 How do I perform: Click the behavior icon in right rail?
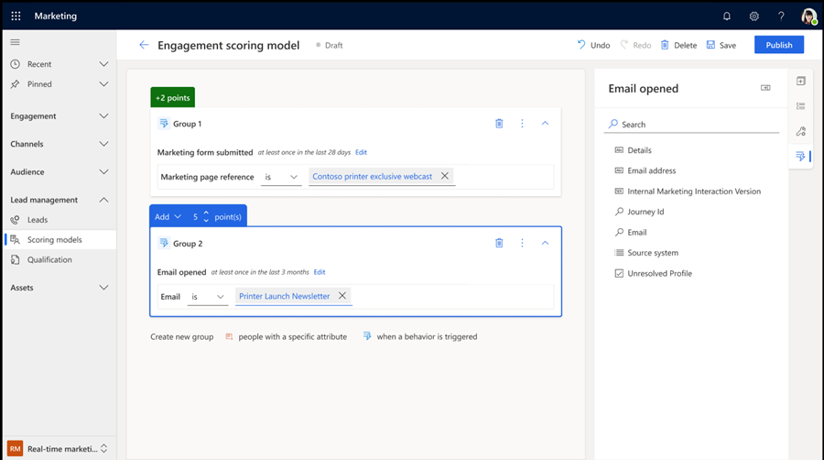coord(801,156)
